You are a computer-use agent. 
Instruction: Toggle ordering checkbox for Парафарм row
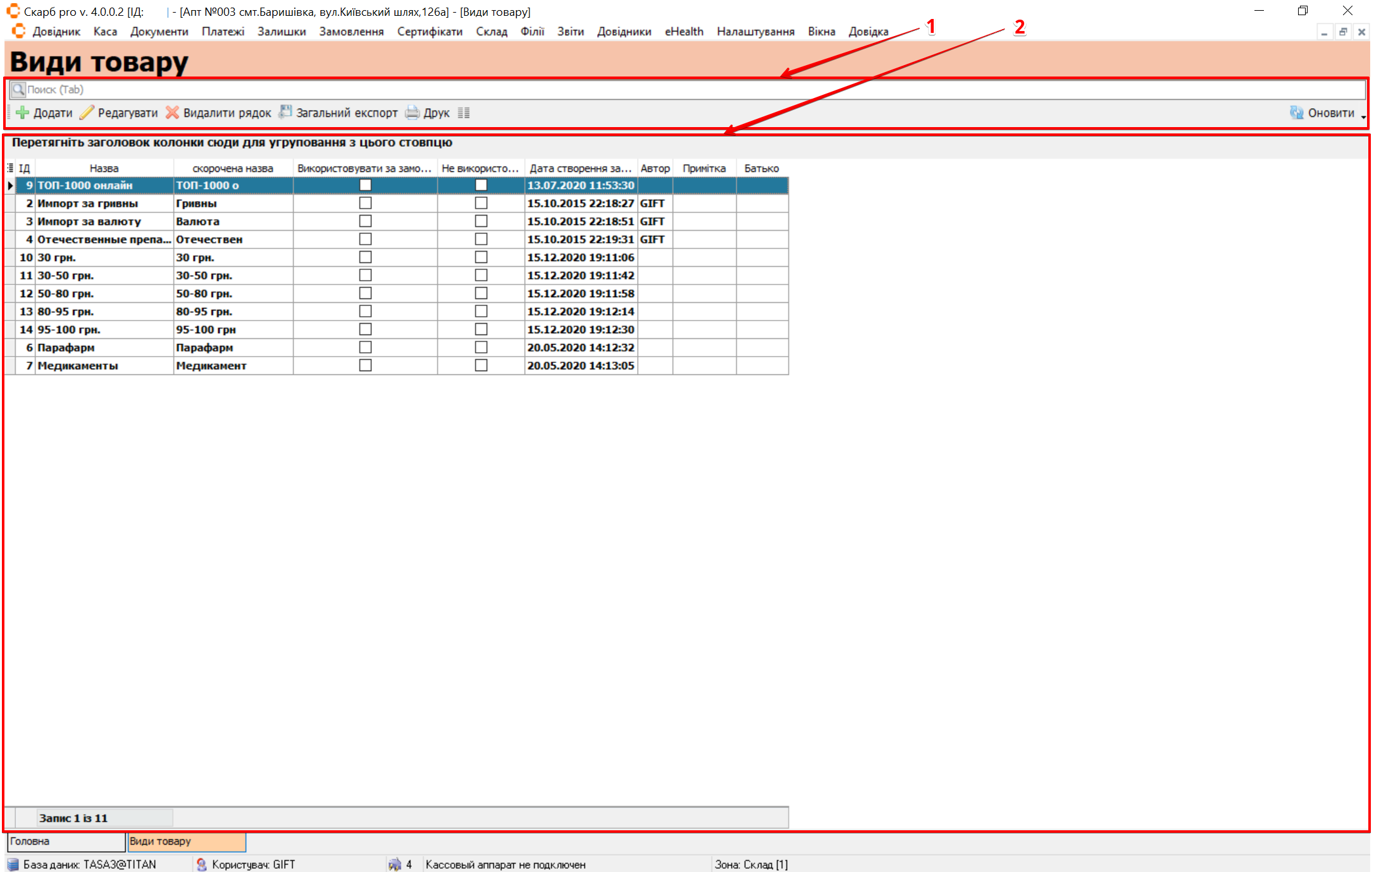pyautogui.click(x=365, y=348)
